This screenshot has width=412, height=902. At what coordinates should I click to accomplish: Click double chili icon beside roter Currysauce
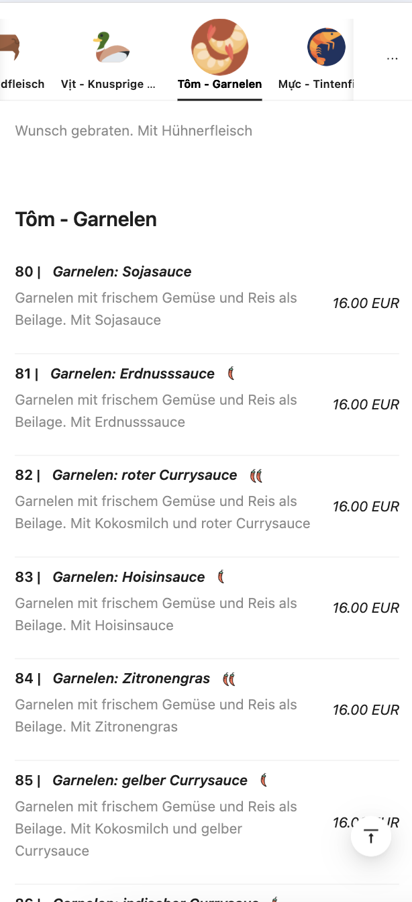[x=256, y=476]
